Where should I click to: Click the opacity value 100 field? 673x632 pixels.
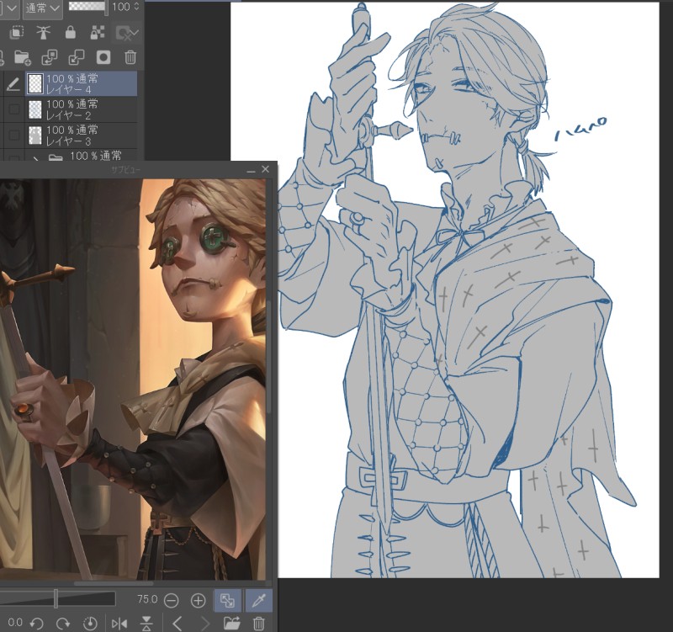click(121, 7)
